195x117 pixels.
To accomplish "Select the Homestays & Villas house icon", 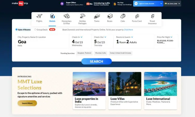I will pos(67,16).
